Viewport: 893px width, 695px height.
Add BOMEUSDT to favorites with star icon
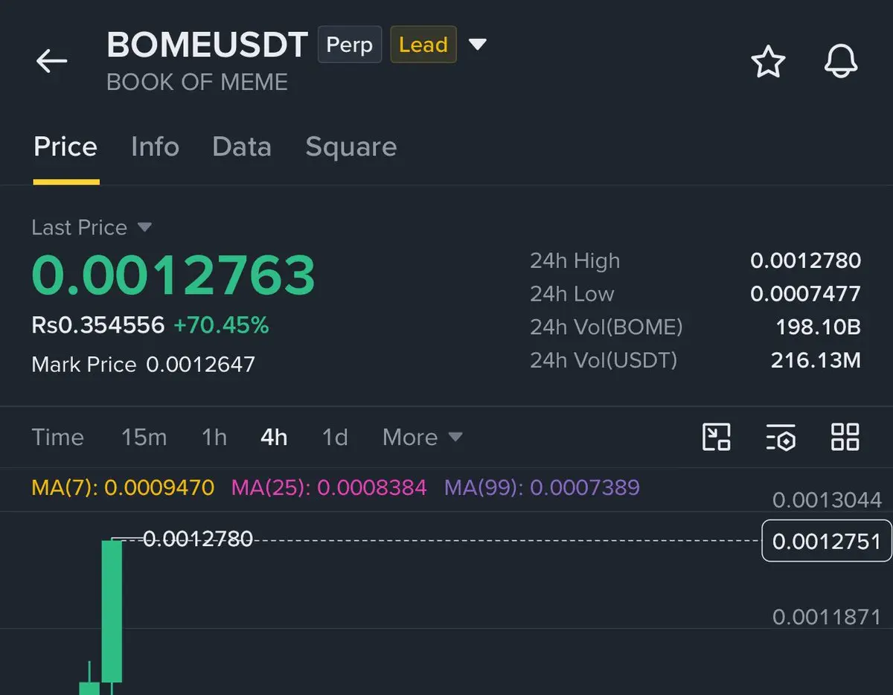(x=768, y=62)
